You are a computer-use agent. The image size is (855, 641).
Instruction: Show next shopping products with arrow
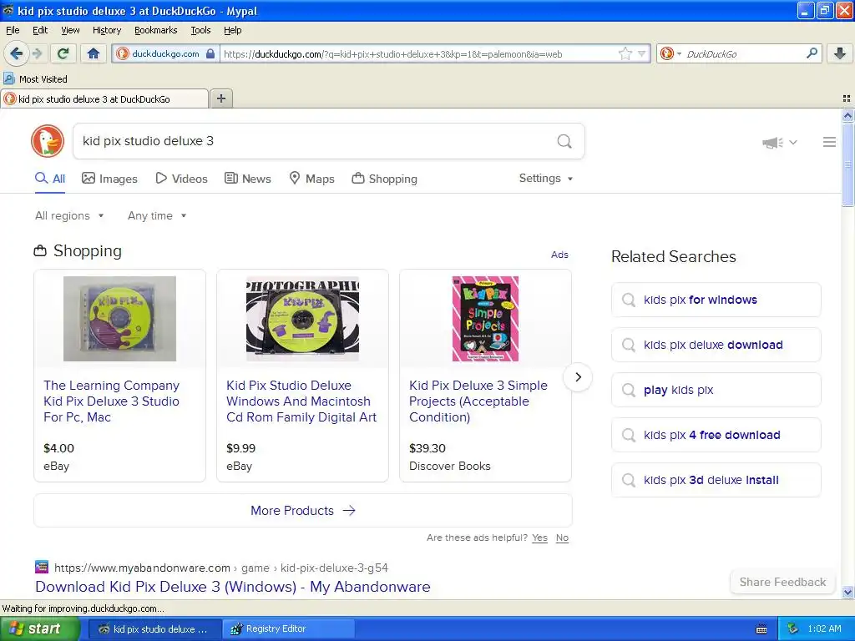tap(578, 376)
